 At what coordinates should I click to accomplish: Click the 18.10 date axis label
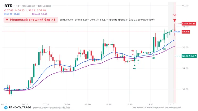[150, 105]
